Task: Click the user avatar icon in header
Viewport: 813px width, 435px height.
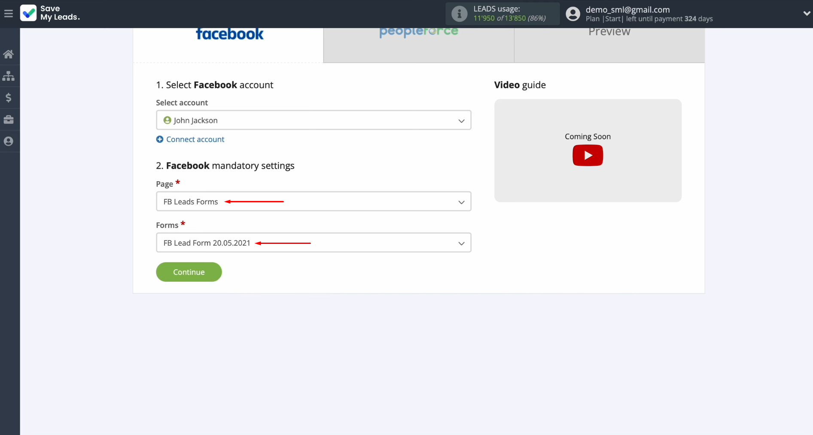Action: click(x=573, y=14)
